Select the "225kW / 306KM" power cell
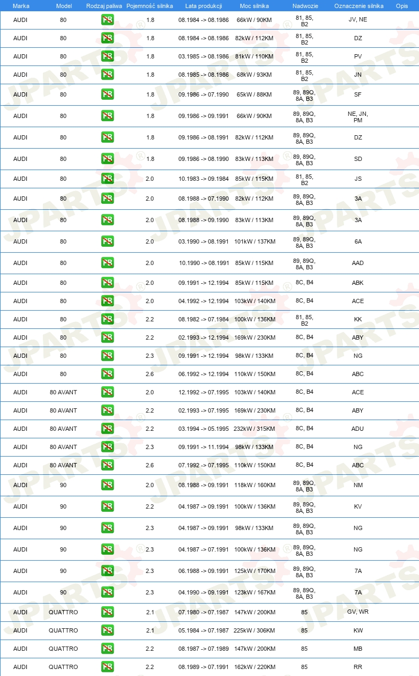Viewport: 419px width, 676px height. 254,630
